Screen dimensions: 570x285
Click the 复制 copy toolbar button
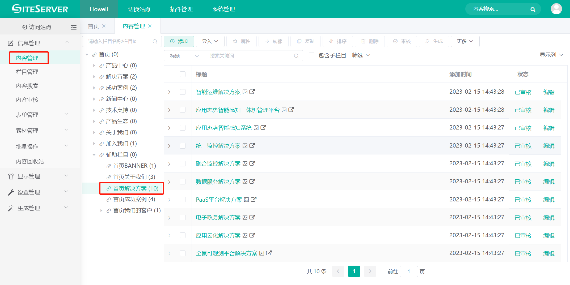[x=306, y=41]
